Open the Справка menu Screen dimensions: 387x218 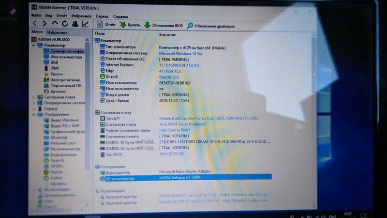click(120, 16)
